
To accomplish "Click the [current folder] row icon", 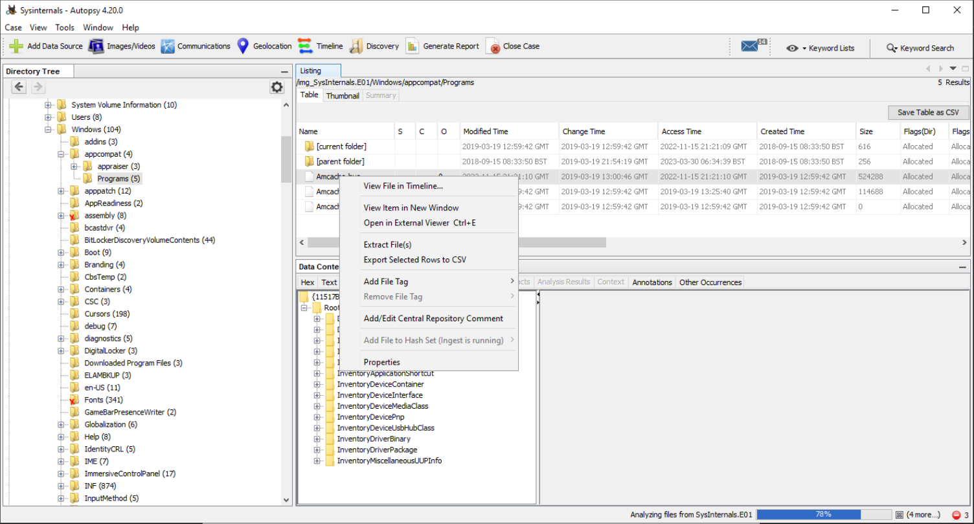I will point(310,146).
